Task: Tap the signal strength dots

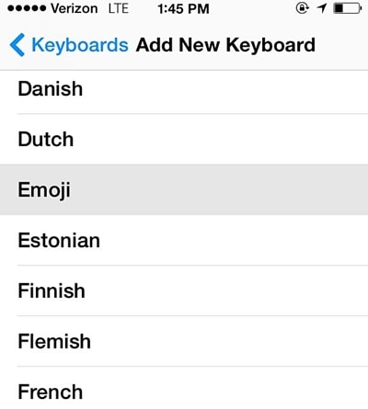Action: click(x=27, y=8)
